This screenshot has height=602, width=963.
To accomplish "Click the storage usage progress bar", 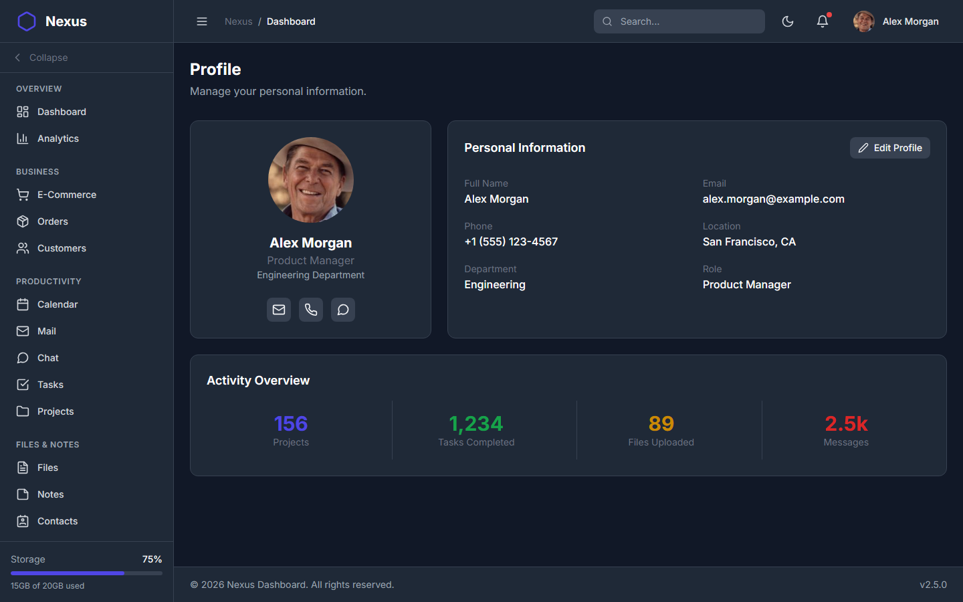I will [x=86, y=573].
